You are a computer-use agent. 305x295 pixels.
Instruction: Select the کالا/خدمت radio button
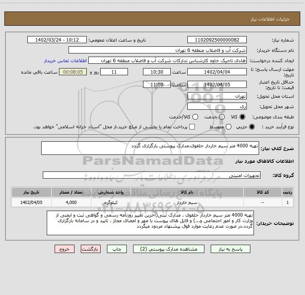click(195, 117)
